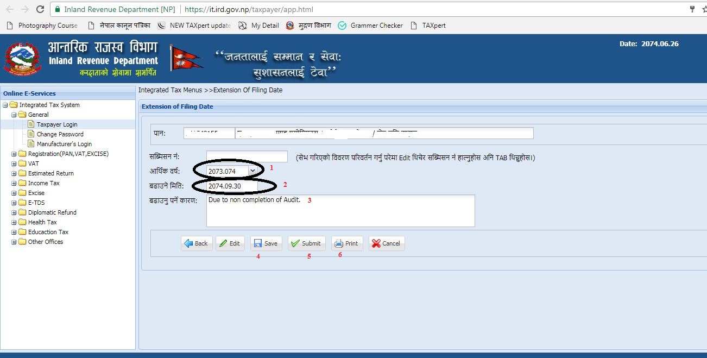Click the submission number input field
Screen dimensions: 707x358
coord(247,157)
